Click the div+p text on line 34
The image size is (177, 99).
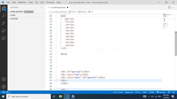(x=64, y=54)
